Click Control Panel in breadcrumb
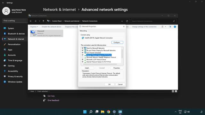 click(x=57, y=21)
